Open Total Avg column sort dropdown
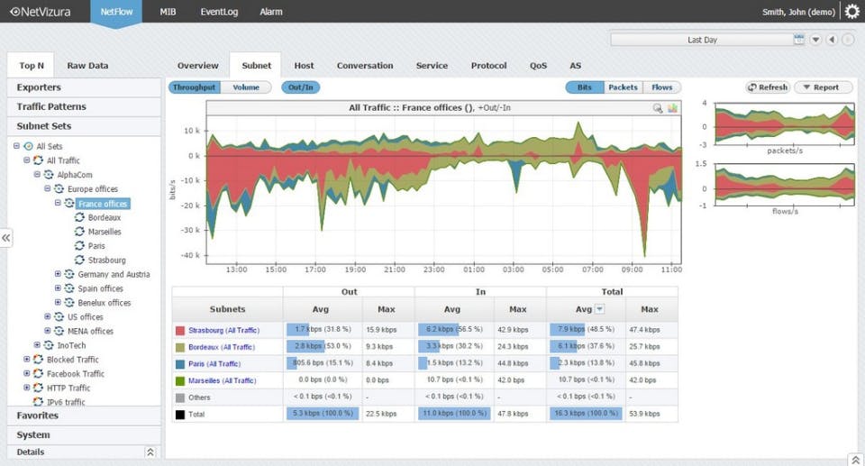 pos(600,309)
